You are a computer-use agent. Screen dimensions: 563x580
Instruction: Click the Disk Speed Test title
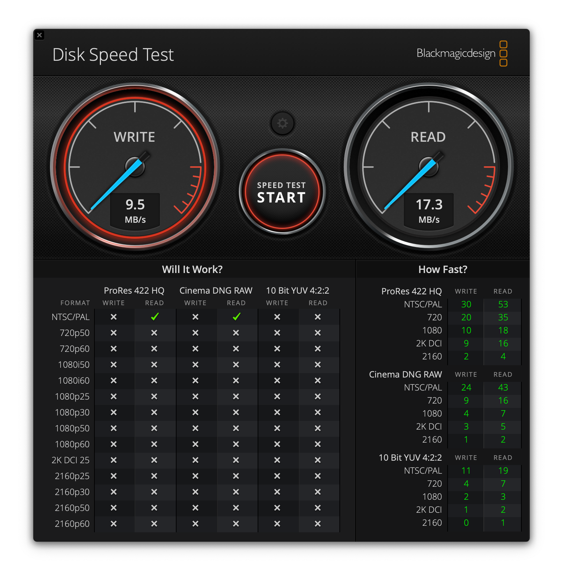(113, 55)
